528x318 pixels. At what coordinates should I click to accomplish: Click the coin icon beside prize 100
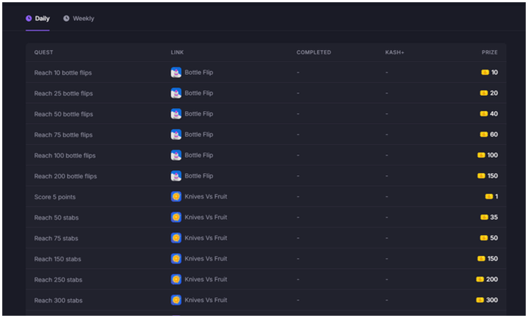click(481, 156)
